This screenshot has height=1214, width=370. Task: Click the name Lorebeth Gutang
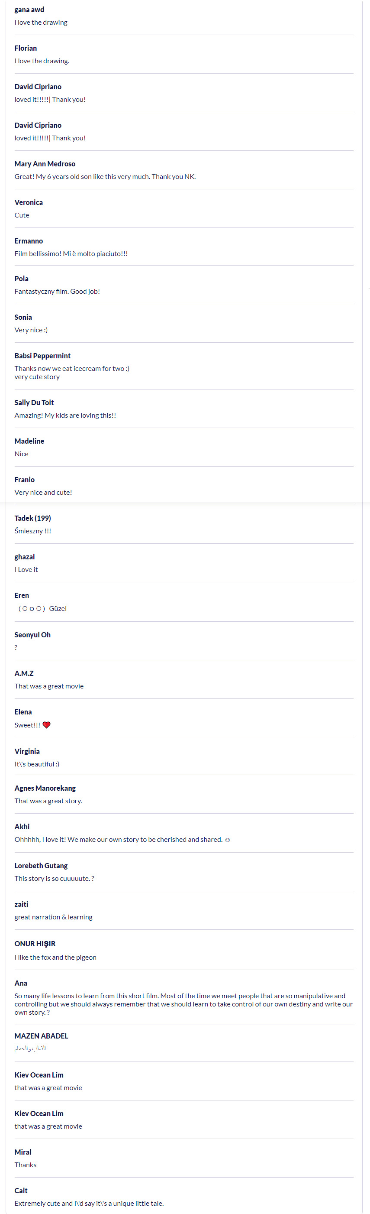(41, 866)
